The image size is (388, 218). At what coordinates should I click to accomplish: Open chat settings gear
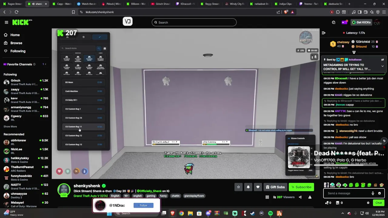pyautogui.click(x=368, y=203)
